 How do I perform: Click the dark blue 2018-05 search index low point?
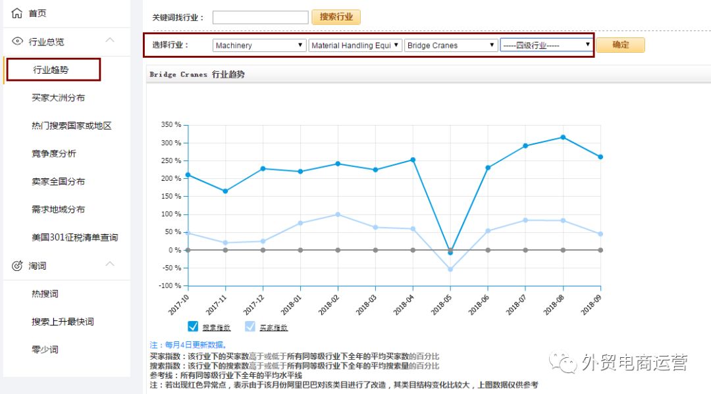[x=450, y=253]
